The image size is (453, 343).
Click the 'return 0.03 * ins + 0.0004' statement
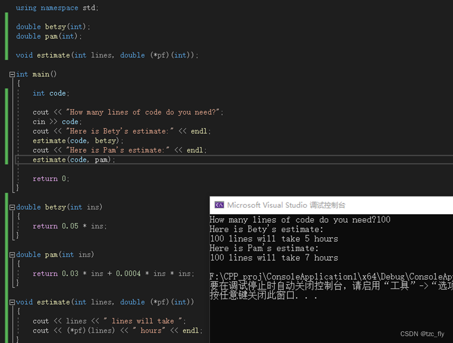[114, 274]
